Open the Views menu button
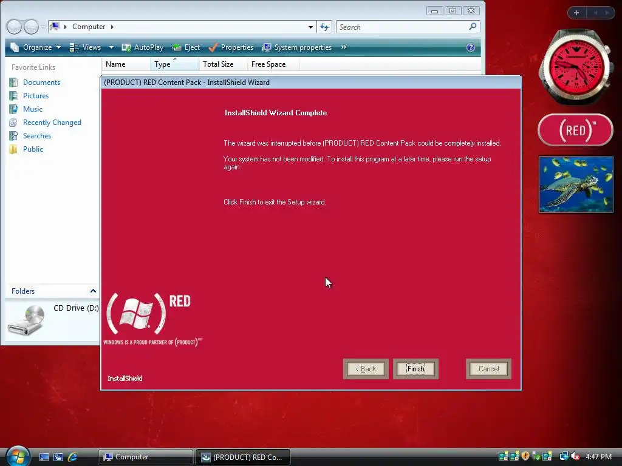 coord(86,47)
